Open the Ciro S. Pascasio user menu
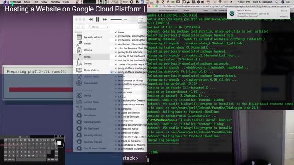The height and width of the screenshot is (165, 294). pos(262,2)
